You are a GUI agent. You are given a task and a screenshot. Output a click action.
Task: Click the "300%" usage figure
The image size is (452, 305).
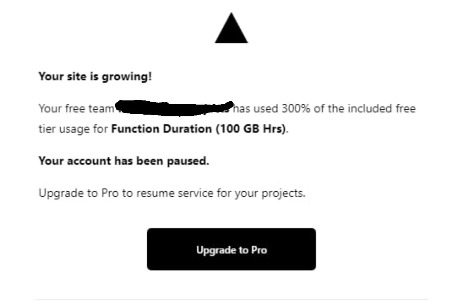coord(295,109)
